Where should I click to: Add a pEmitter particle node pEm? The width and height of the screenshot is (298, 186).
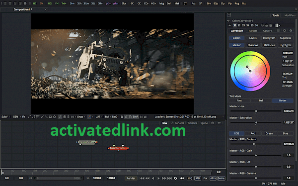tap(108, 3)
